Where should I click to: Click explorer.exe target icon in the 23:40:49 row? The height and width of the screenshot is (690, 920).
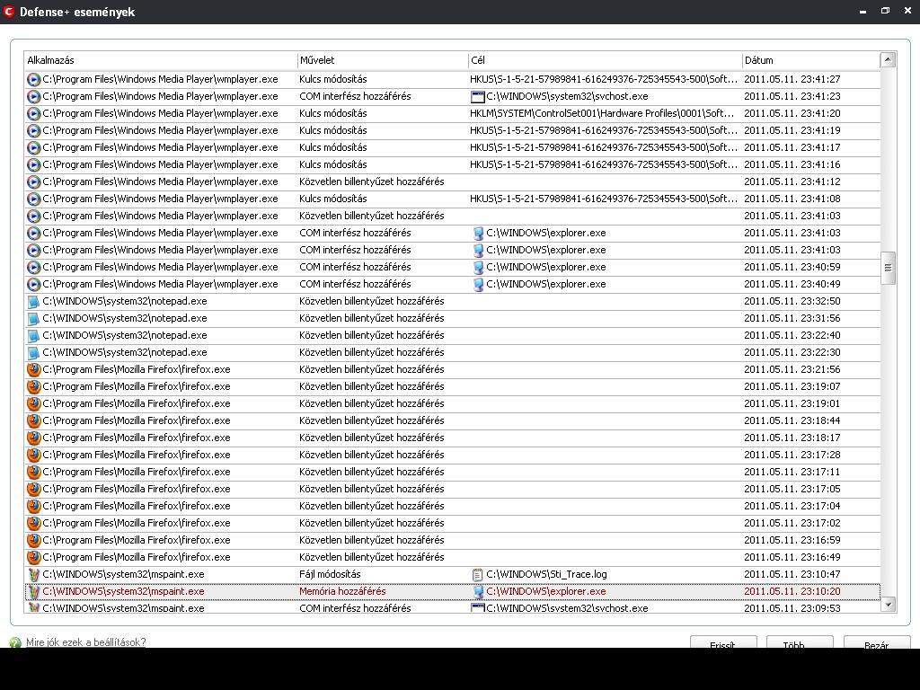click(478, 285)
